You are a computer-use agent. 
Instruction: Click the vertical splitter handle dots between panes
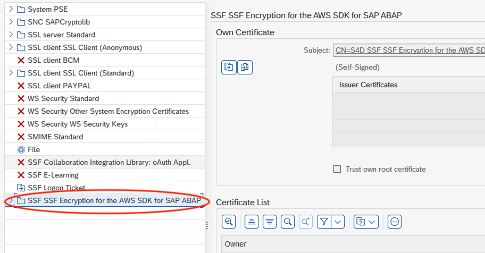pyautogui.click(x=207, y=225)
